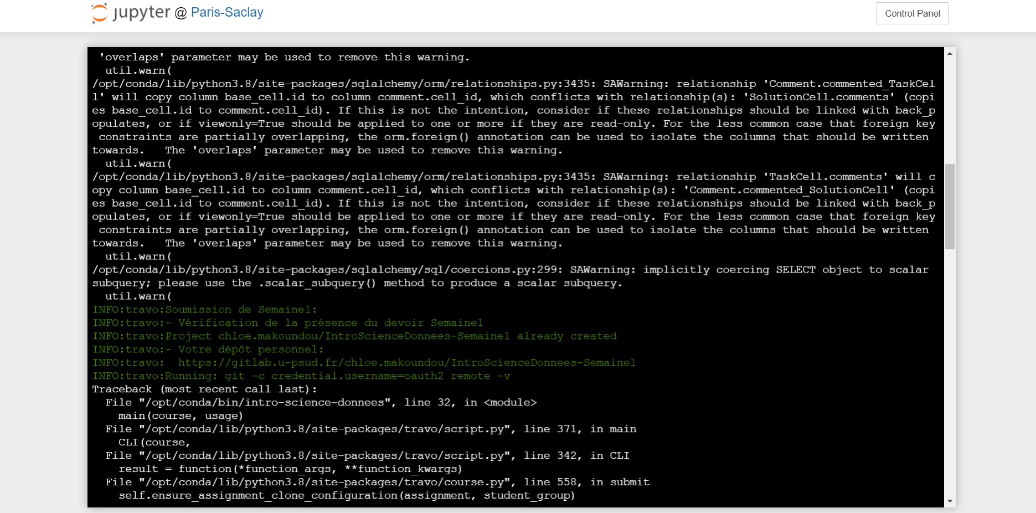Click 'Vérification de la présence du devoir' line

click(287, 323)
